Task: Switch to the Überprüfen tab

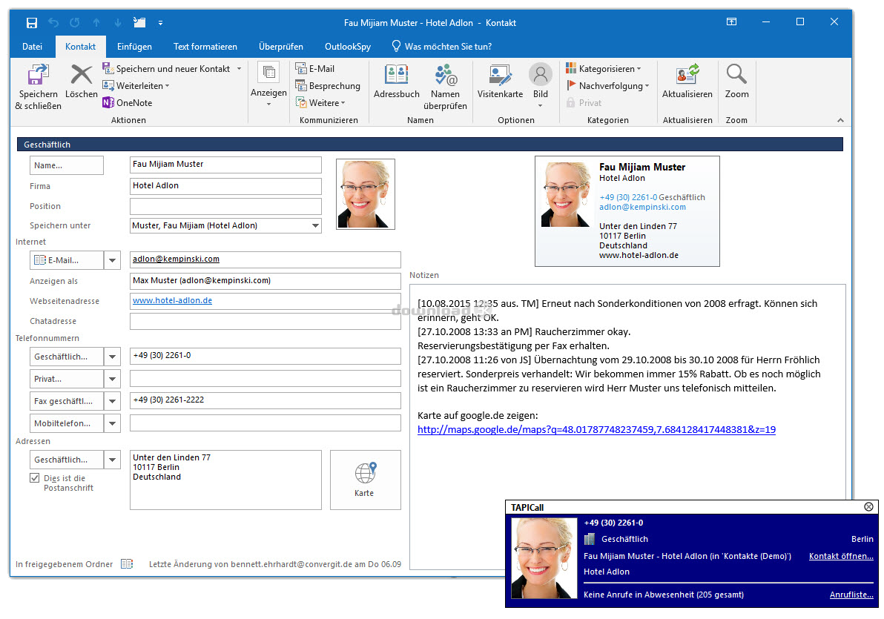Action: [281, 47]
